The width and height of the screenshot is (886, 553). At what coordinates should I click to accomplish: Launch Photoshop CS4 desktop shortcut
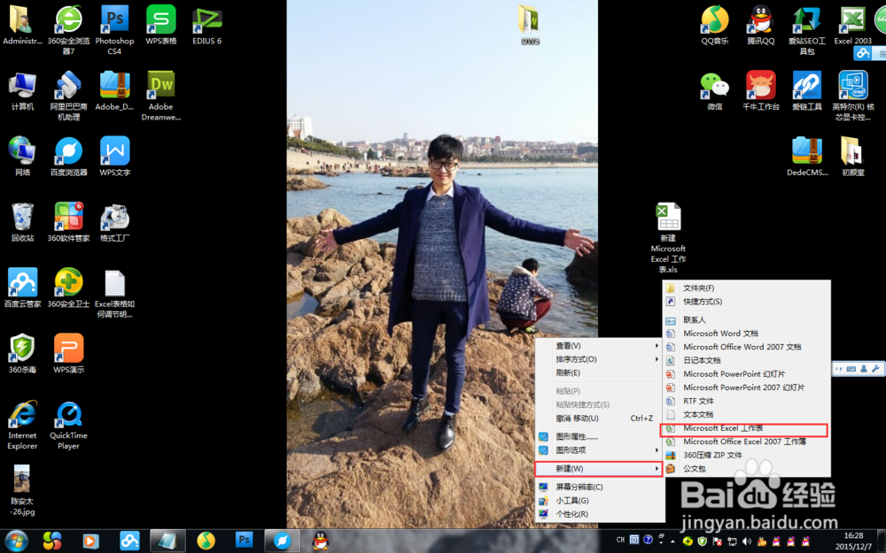114,29
